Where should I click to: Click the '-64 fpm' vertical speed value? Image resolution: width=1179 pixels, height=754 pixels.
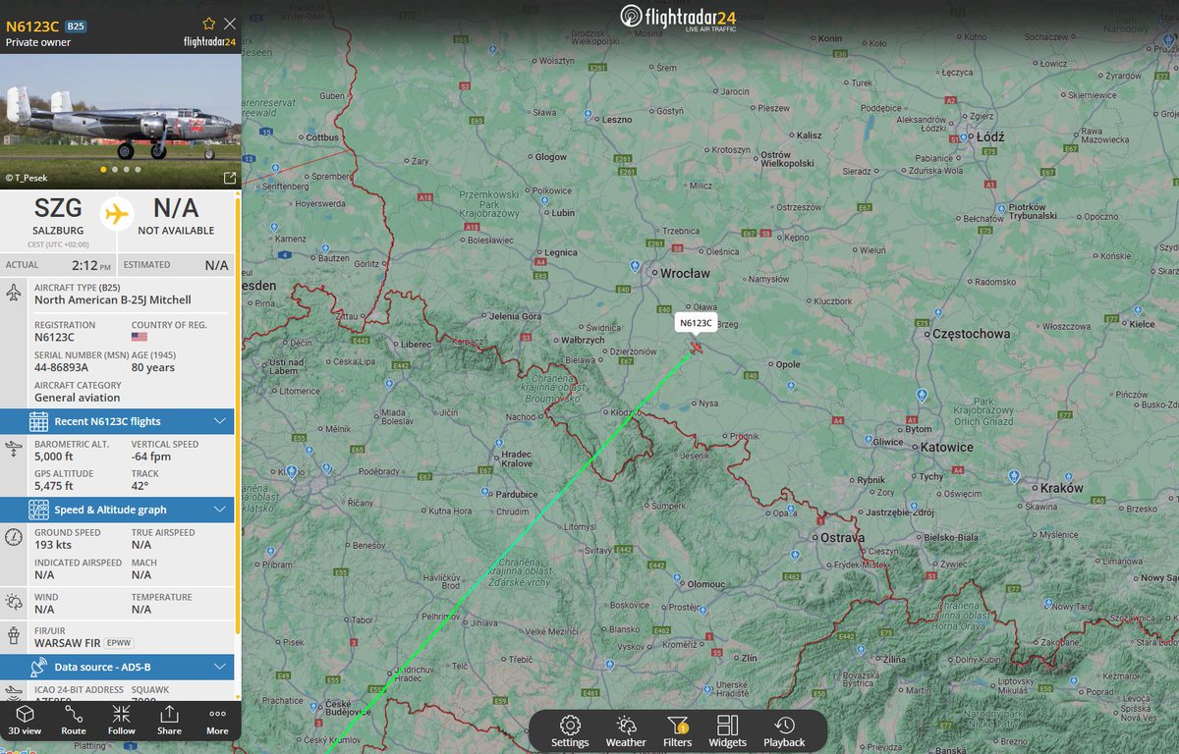tap(151, 456)
